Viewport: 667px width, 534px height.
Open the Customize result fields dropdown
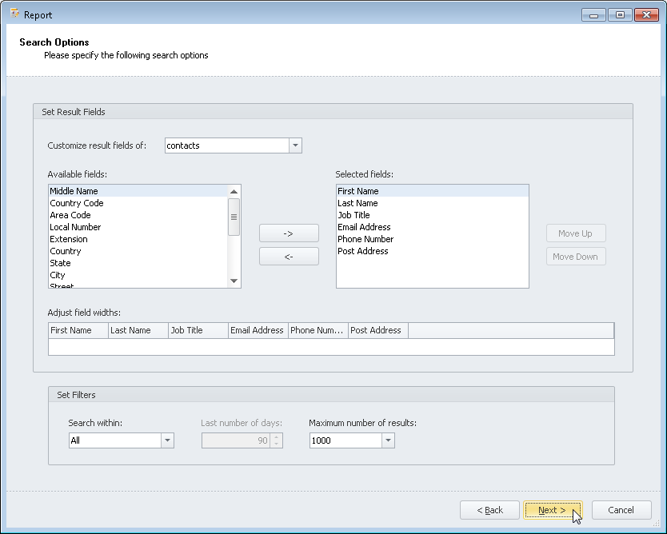[295, 145]
